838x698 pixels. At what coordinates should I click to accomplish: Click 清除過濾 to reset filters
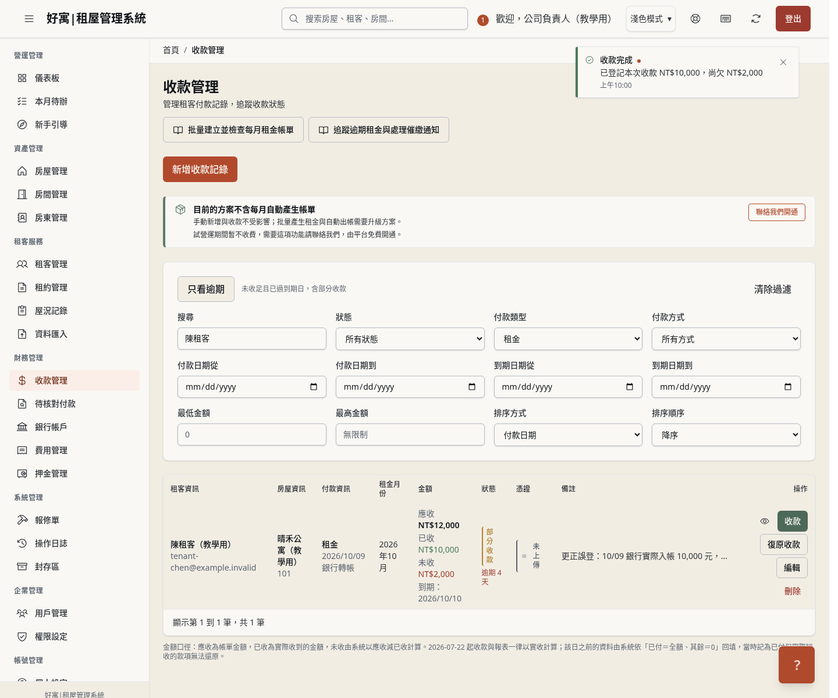click(x=773, y=289)
